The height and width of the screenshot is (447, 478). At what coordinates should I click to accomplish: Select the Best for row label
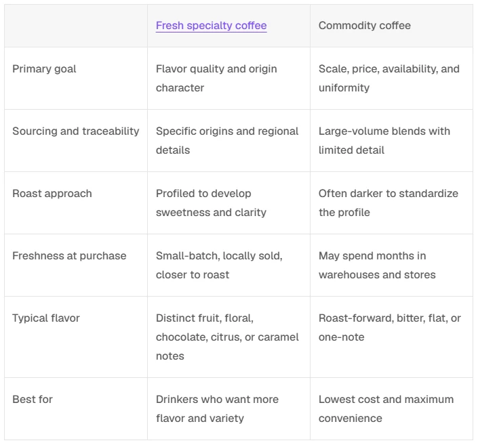click(33, 400)
